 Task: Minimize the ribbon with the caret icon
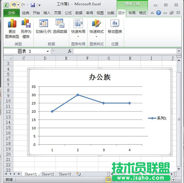click(152, 13)
